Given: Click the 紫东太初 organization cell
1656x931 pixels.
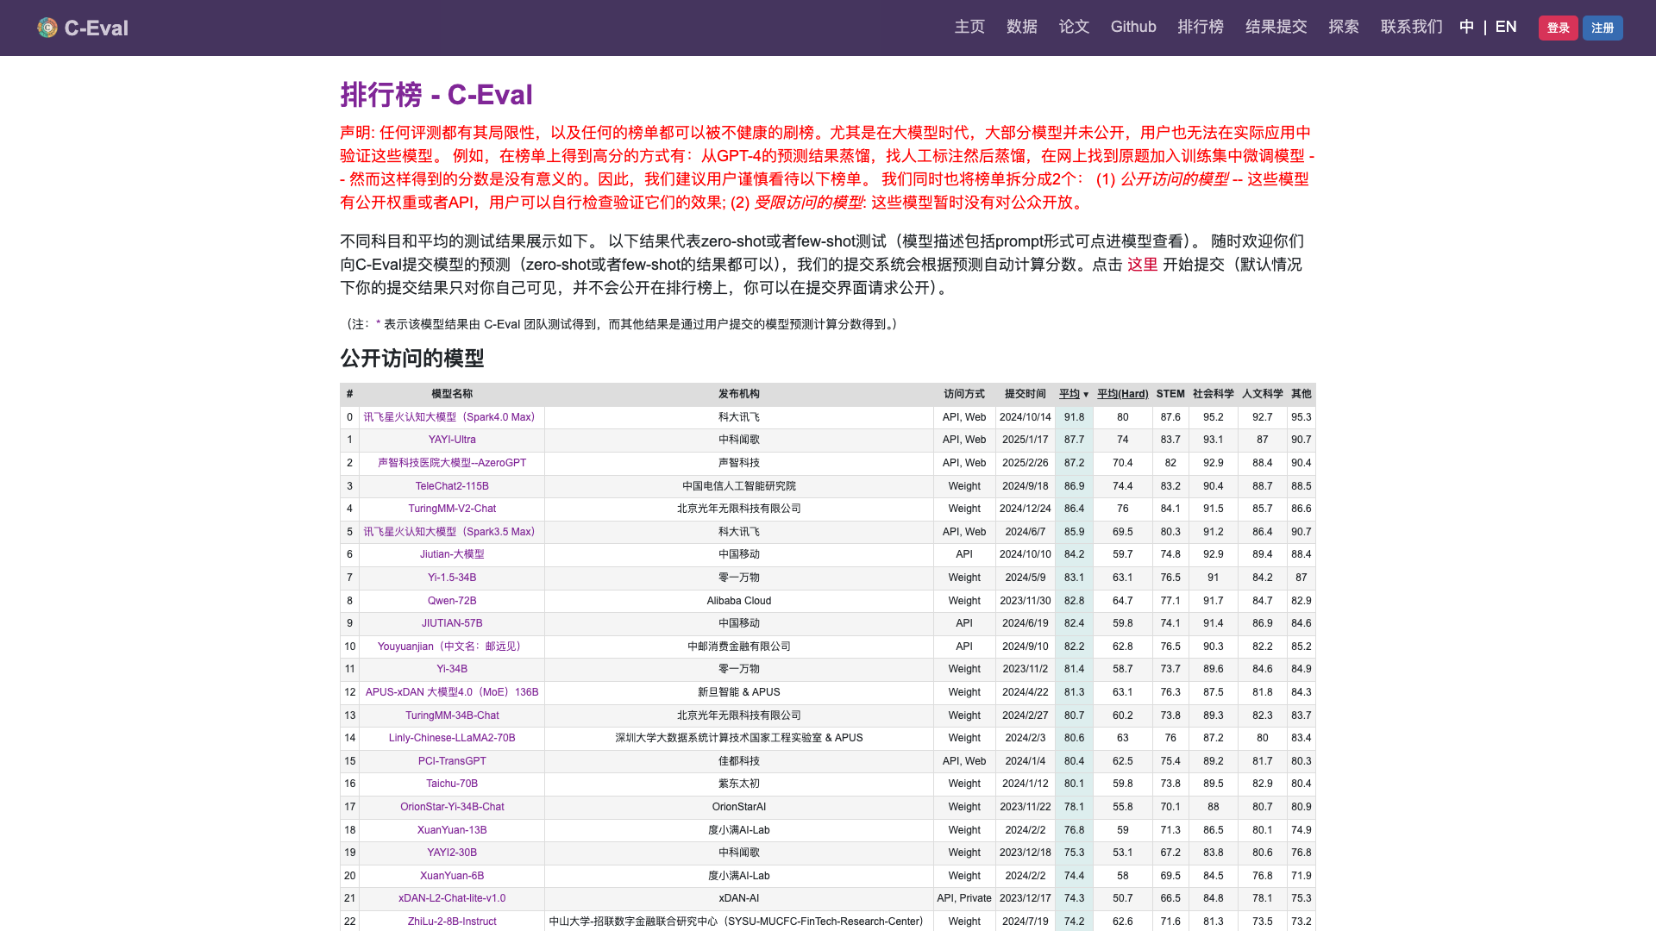Looking at the screenshot, I should 739,784.
